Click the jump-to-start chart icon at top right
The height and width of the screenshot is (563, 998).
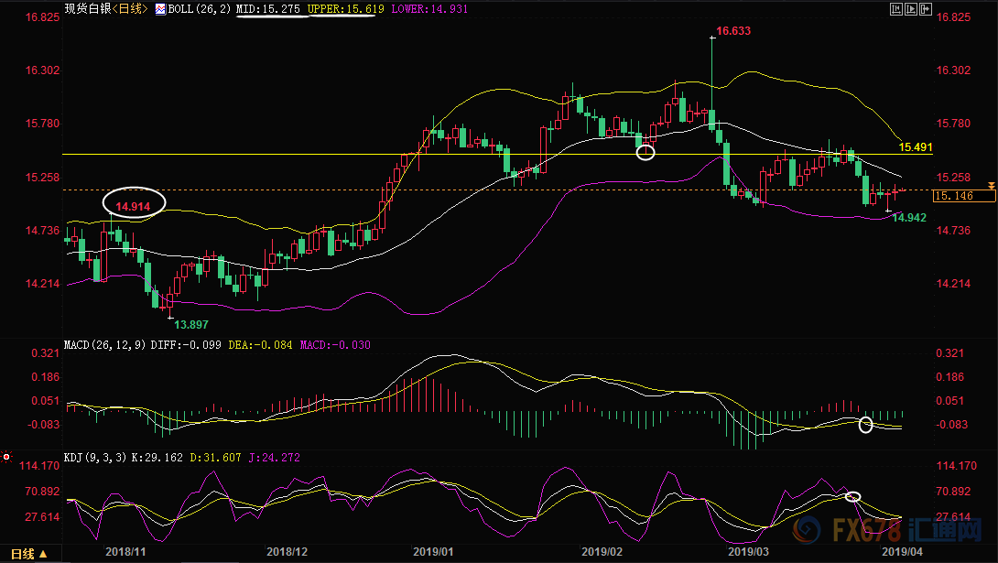[x=895, y=9]
